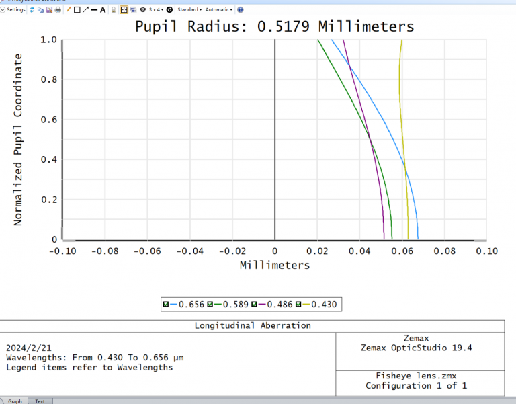The width and height of the screenshot is (516, 404).
Task: Open the blue Help question icon
Action: point(241,10)
